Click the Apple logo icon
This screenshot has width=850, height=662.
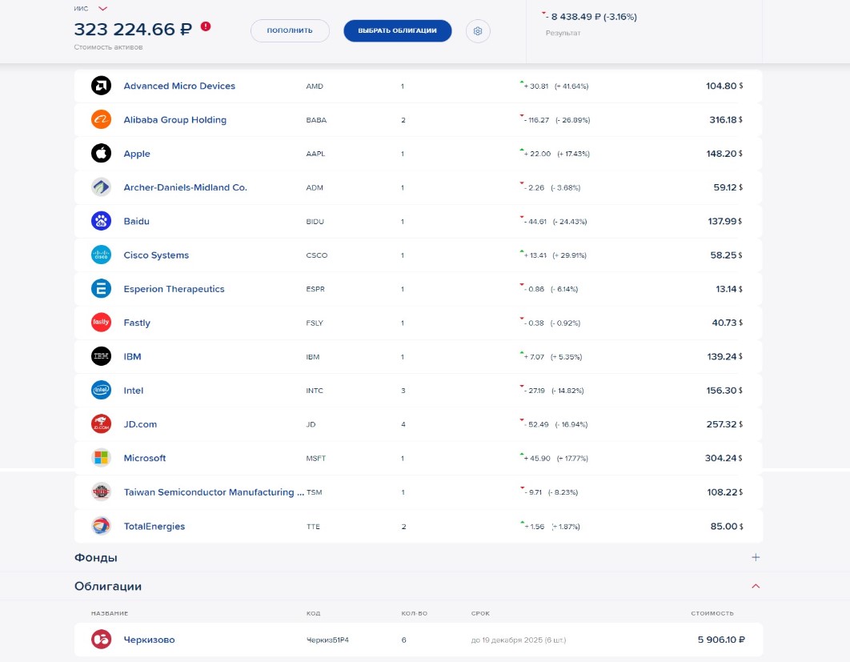click(101, 154)
